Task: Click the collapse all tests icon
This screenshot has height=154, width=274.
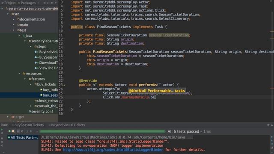Action: pyautogui.click(x=31, y=131)
